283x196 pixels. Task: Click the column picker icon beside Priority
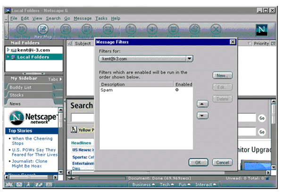[x=273, y=43]
